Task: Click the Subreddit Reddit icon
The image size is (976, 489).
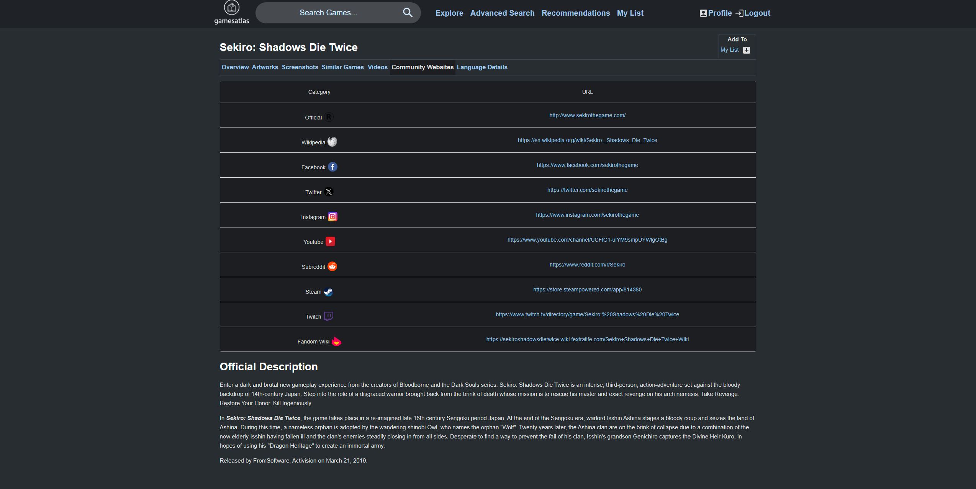Action: [332, 267]
